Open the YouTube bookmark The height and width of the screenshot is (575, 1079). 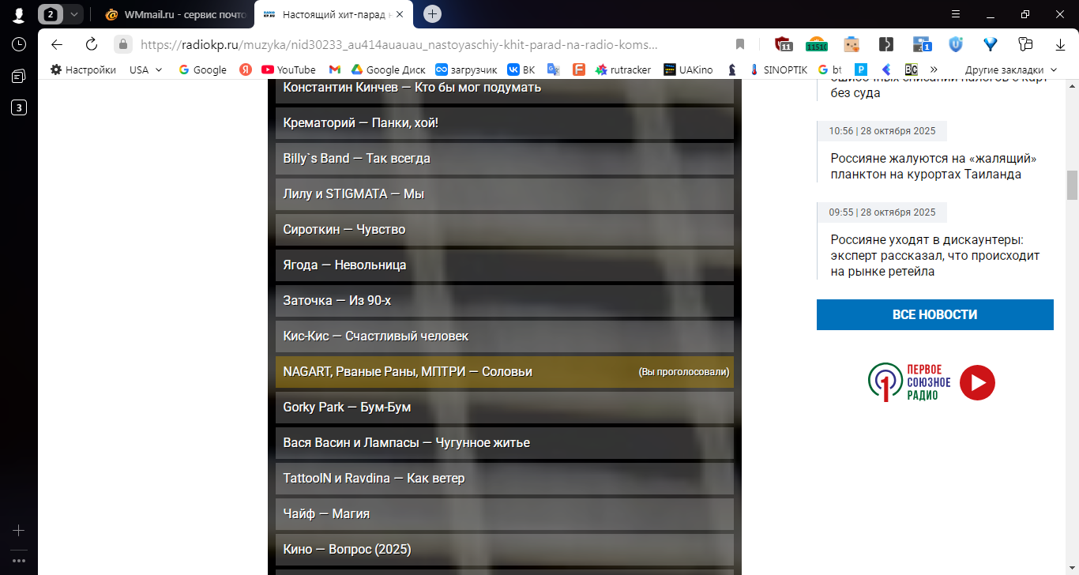tap(288, 70)
